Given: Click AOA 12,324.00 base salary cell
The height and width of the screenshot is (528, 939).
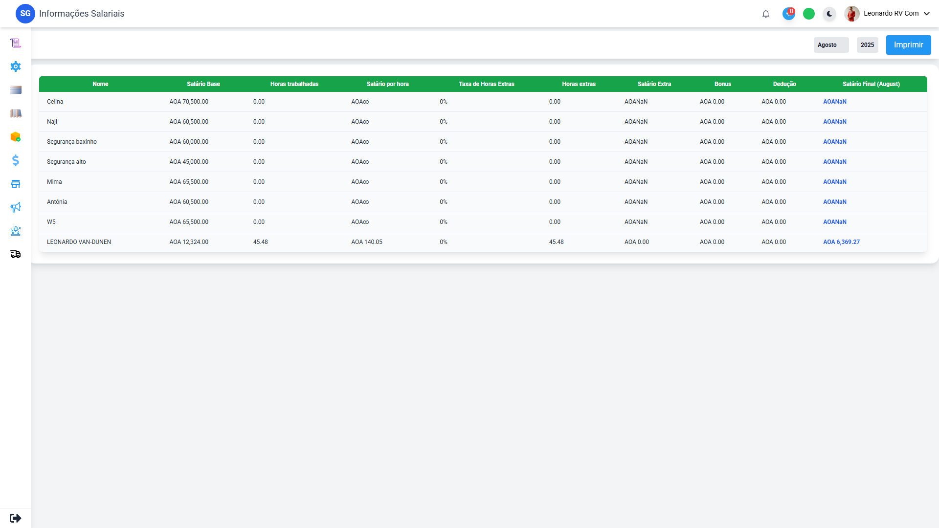Looking at the screenshot, I should (189, 242).
